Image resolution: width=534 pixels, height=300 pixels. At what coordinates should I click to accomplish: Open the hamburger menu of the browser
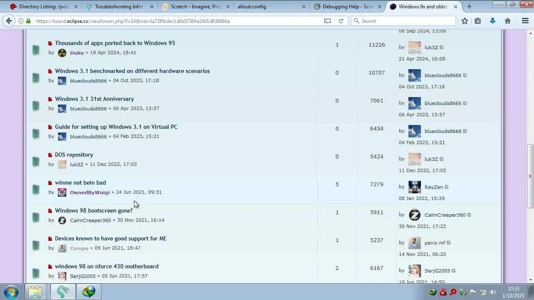point(525,21)
